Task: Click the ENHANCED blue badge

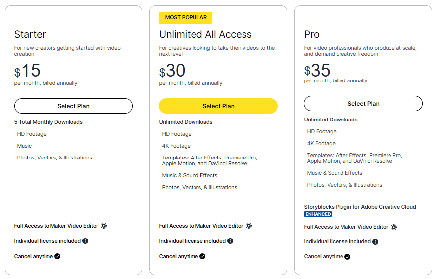Action: [318, 214]
